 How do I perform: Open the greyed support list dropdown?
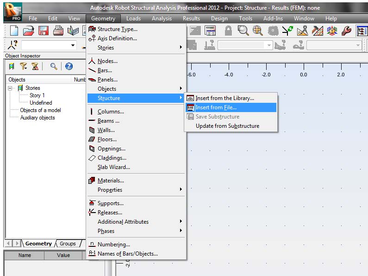tap(269, 45)
